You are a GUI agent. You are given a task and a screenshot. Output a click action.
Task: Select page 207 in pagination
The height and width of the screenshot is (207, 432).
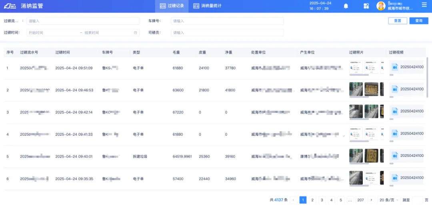pos(360,200)
